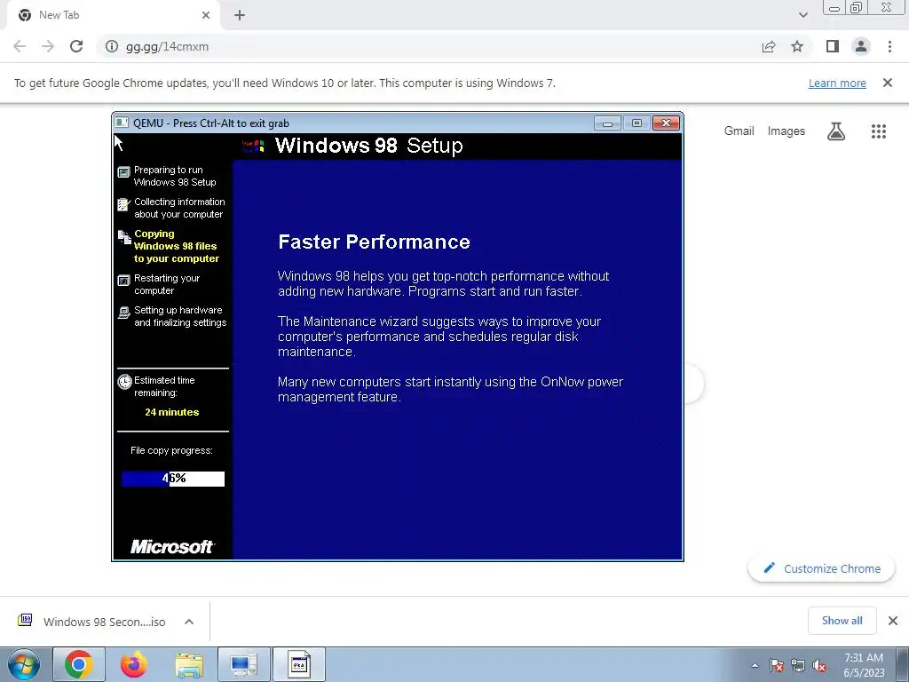
Task: Click Setting up hardware step icon
Action: (x=123, y=313)
